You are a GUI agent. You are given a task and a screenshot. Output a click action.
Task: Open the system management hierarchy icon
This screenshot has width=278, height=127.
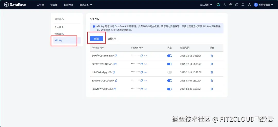(249, 5)
